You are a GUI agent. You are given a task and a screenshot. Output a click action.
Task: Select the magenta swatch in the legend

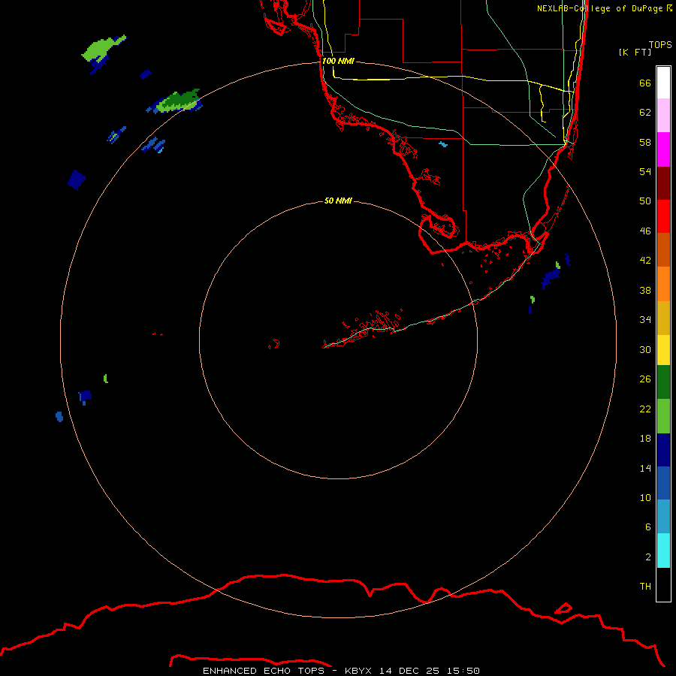click(663, 149)
